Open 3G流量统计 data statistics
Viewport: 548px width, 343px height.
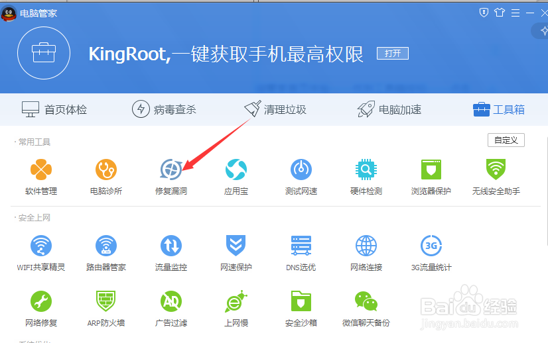tap(431, 254)
